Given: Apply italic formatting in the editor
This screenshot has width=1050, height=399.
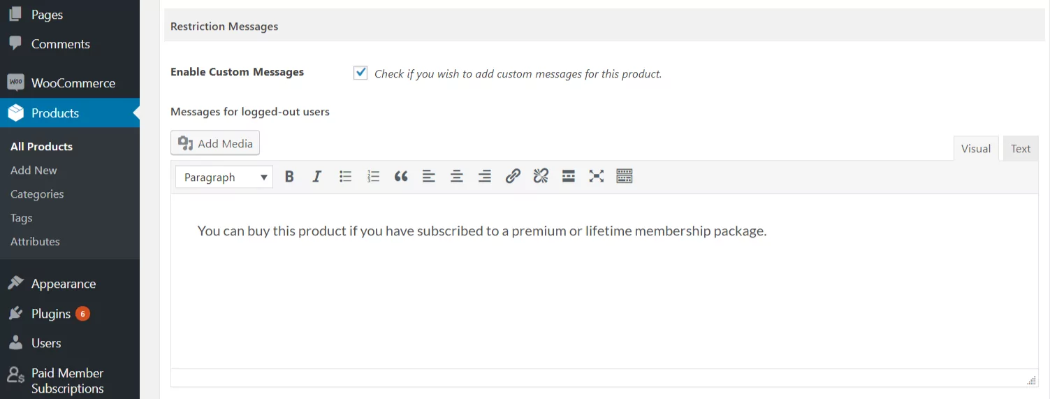Looking at the screenshot, I should click(317, 177).
